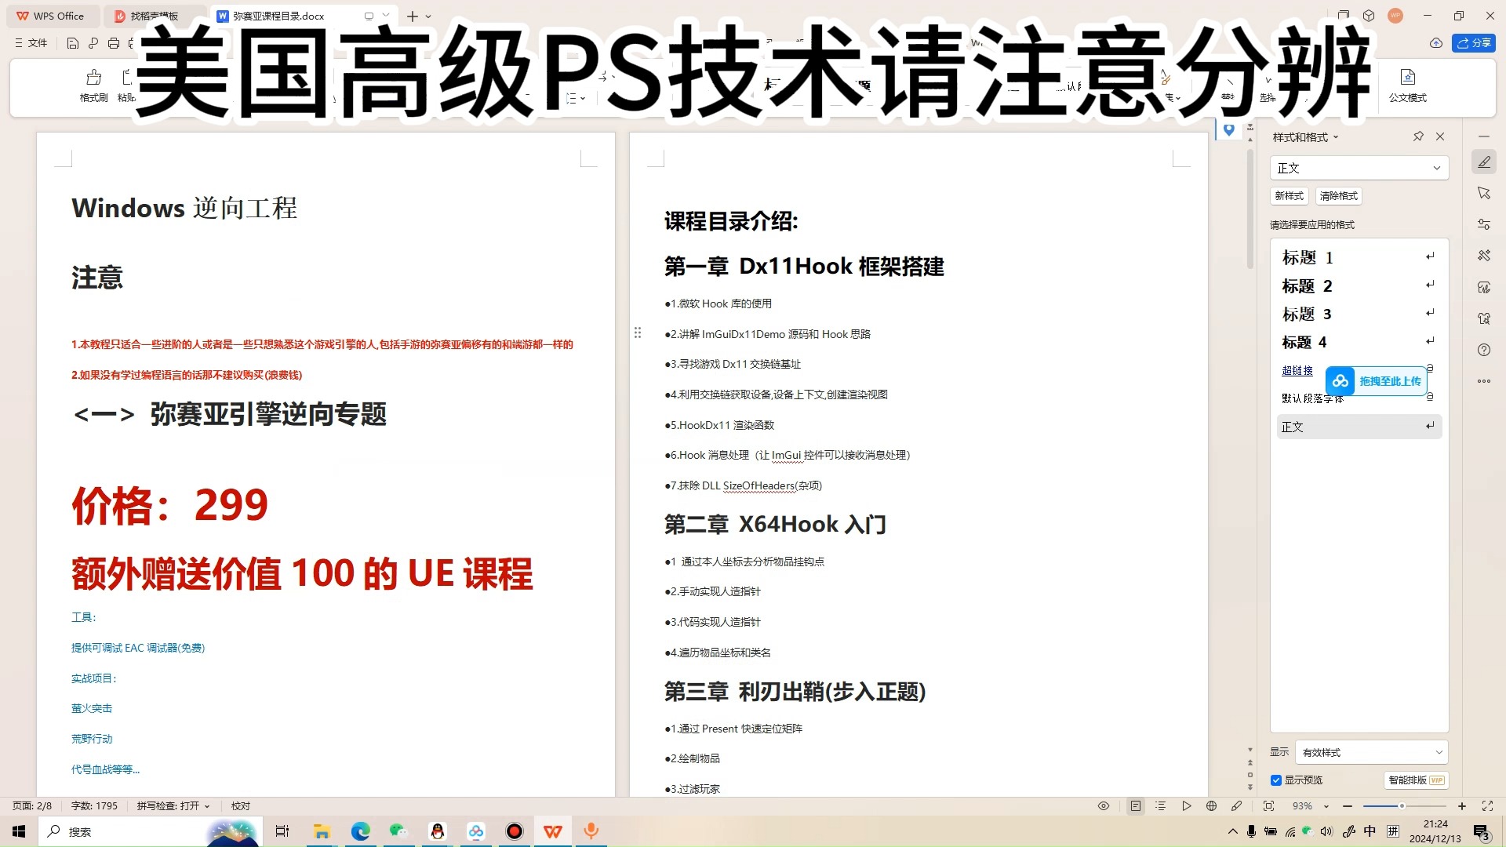Click the zoom out minus button
The height and width of the screenshot is (847, 1506).
(1348, 806)
